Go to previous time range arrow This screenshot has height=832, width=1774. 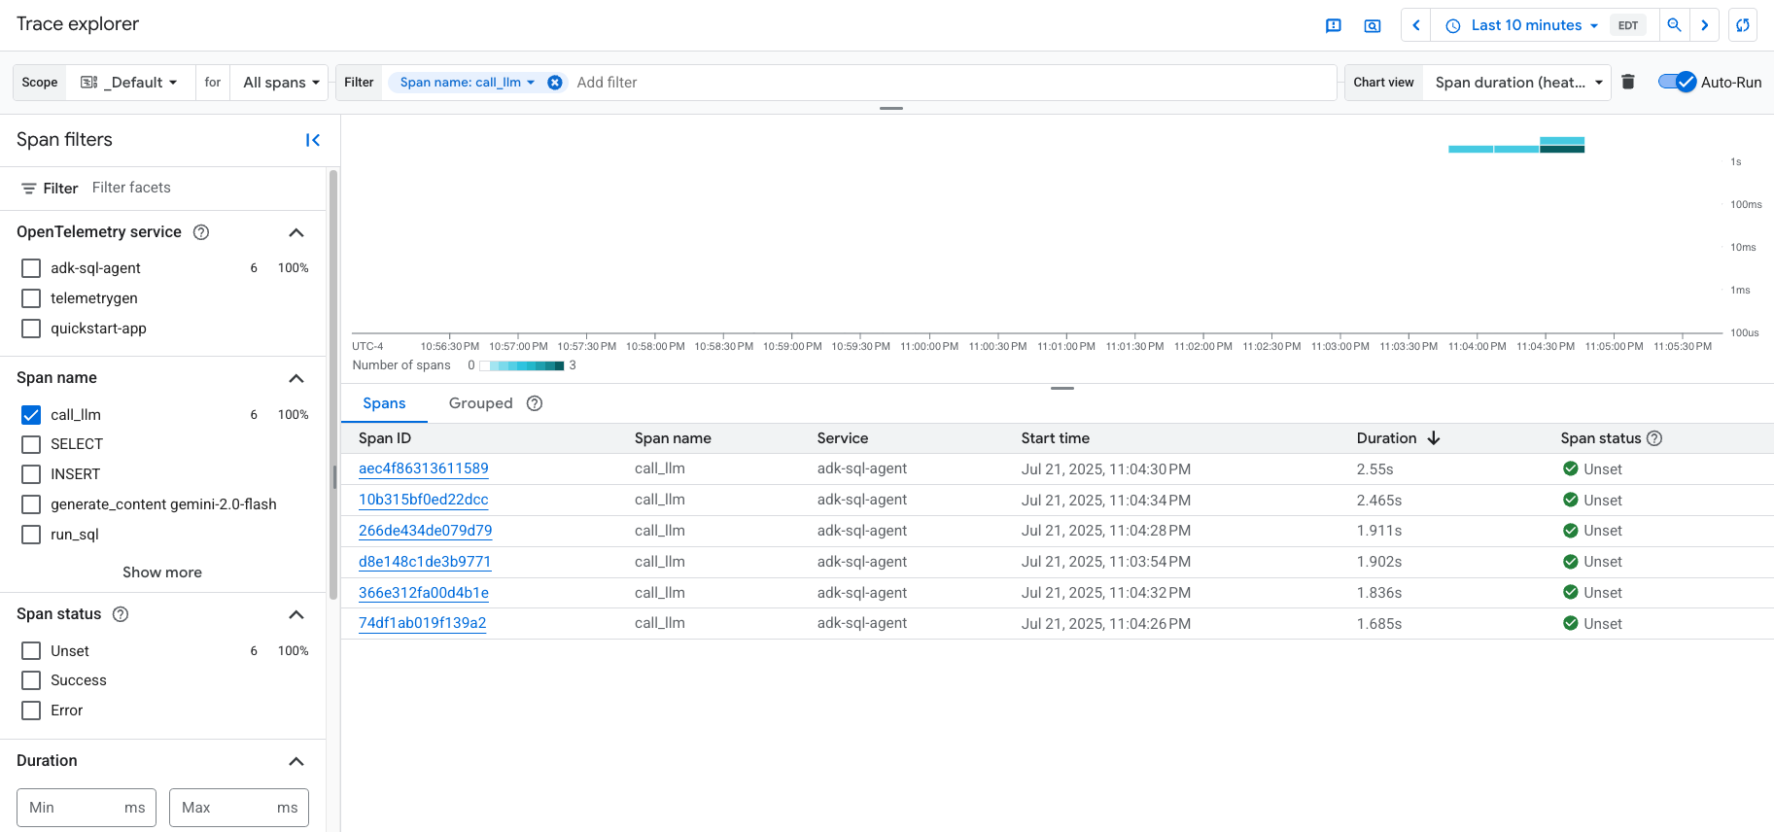point(1416,25)
